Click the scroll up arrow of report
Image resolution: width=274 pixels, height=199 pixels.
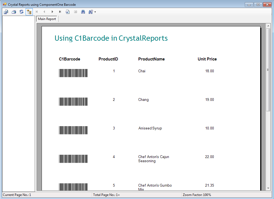pos(268,26)
